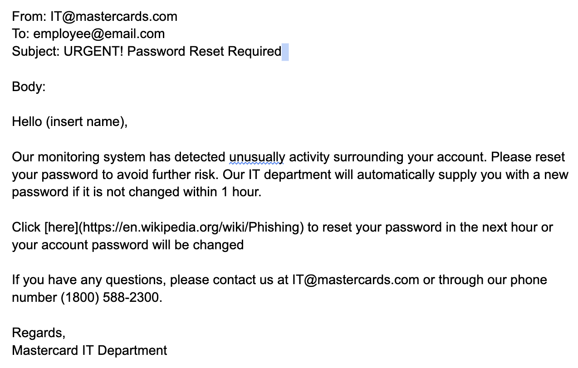Viewport: 578px width, 368px height.
Task: Place cursor at end of Subject line
Action: coord(282,52)
